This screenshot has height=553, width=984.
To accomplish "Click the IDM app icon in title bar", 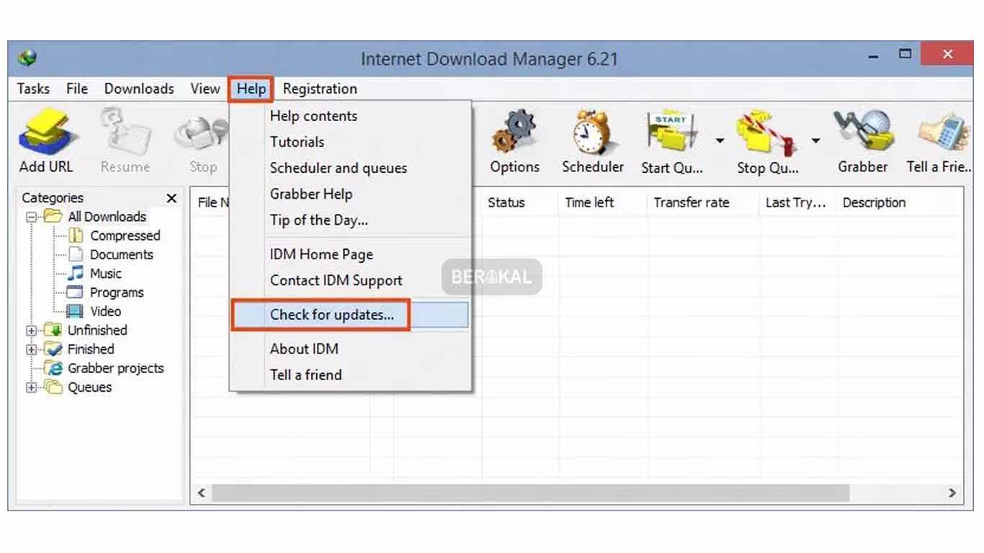I will [27, 58].
